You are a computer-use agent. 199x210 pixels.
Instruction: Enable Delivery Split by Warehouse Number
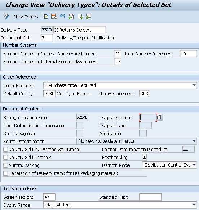click(5, 149)
